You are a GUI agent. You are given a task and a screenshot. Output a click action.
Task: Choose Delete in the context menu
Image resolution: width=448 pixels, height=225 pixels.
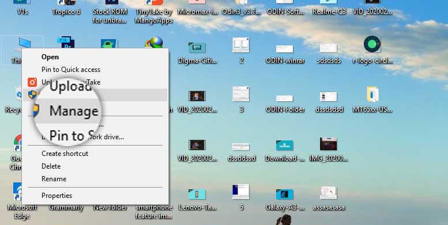[x=51, y=166]
